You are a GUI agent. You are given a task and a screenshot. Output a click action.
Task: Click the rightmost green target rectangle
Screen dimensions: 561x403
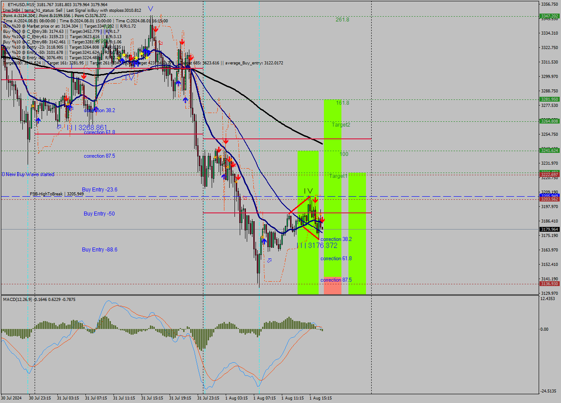pyautogui.click(x=357, y=233)
